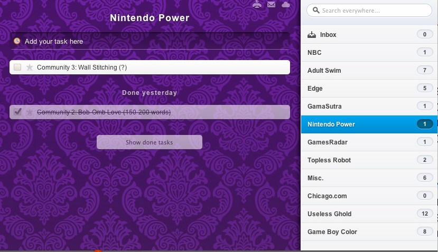Click the count badge 2 beside Topless Robot

click(x=425, y=160)
